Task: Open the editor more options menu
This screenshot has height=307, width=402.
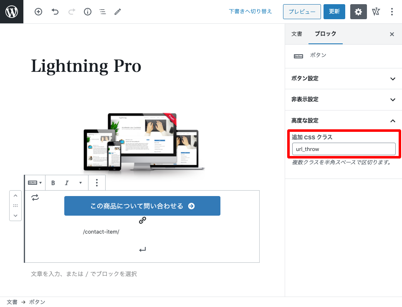Action: tap(392, 12)
